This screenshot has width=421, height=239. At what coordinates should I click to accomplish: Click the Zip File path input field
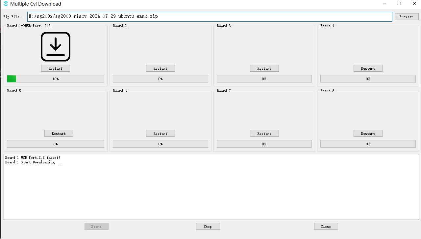click(x=210, y=16)
